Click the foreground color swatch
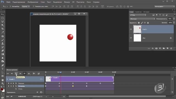The height and width of the screenshot is (99, 176). click(x=2, y=89)
